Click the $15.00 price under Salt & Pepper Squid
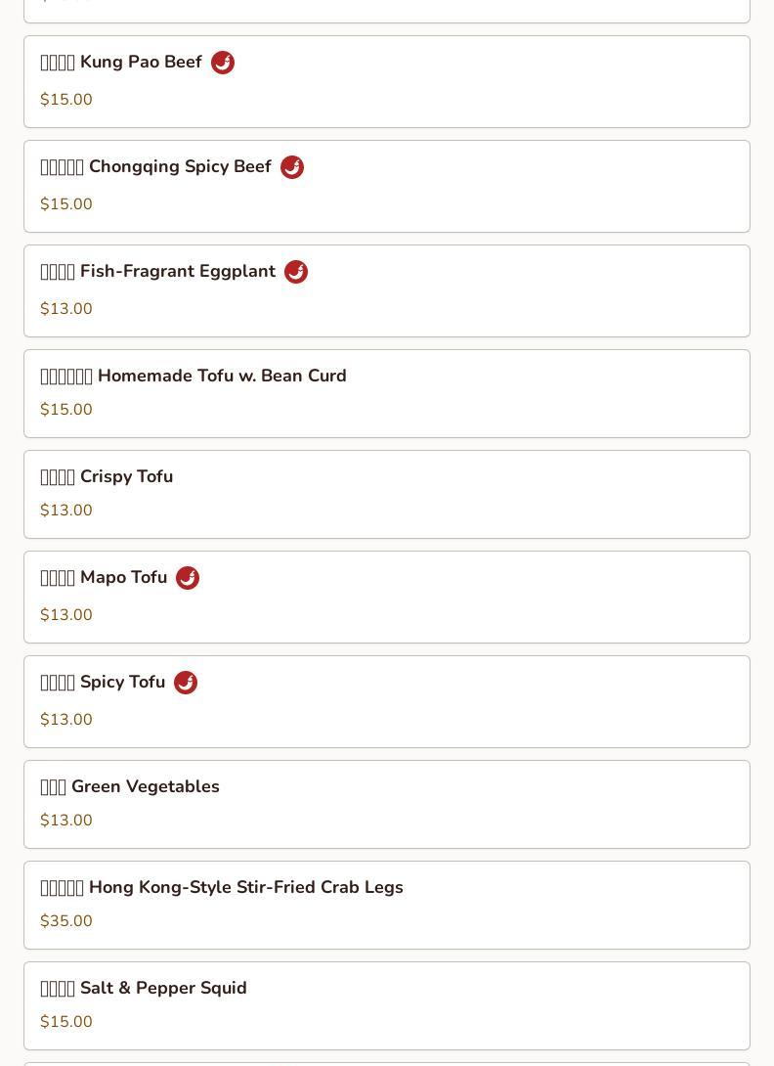Screen dimensions: 774x1066 point(66,1022)
